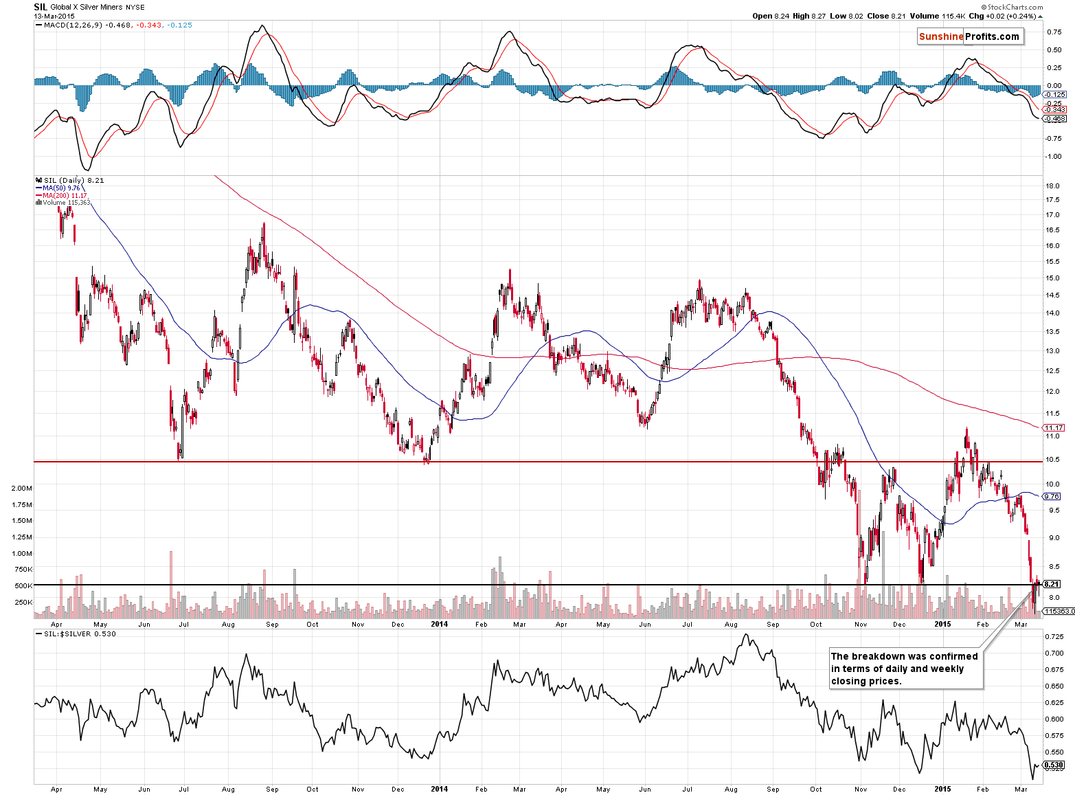Viewport: 1075px width, 795px height.
Task: Click the 'SIL (Daily) 8.21' legend entry
Action: pos(74,180)
